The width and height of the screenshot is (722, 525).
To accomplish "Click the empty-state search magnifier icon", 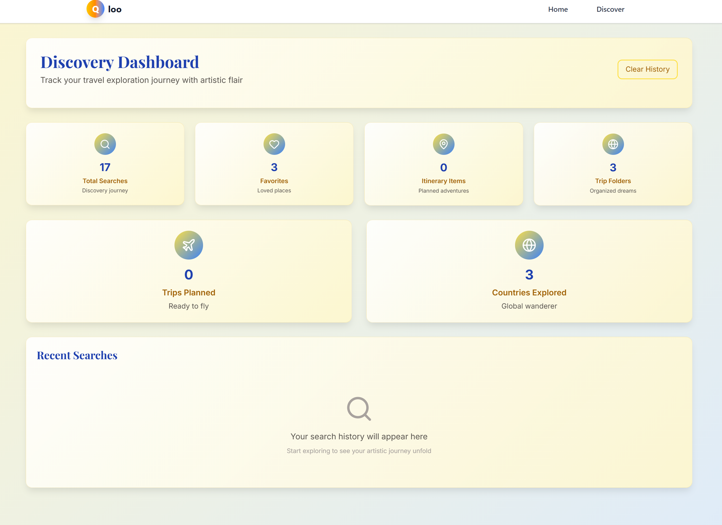I will click(359, 409).
